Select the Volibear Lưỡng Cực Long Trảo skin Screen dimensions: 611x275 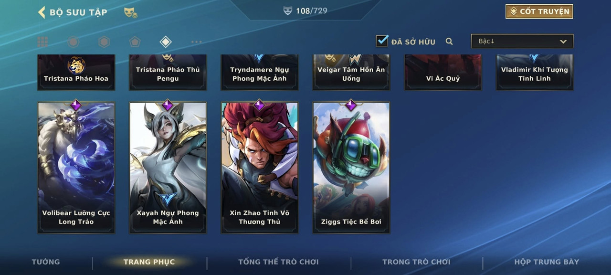(x=76, y=168)
